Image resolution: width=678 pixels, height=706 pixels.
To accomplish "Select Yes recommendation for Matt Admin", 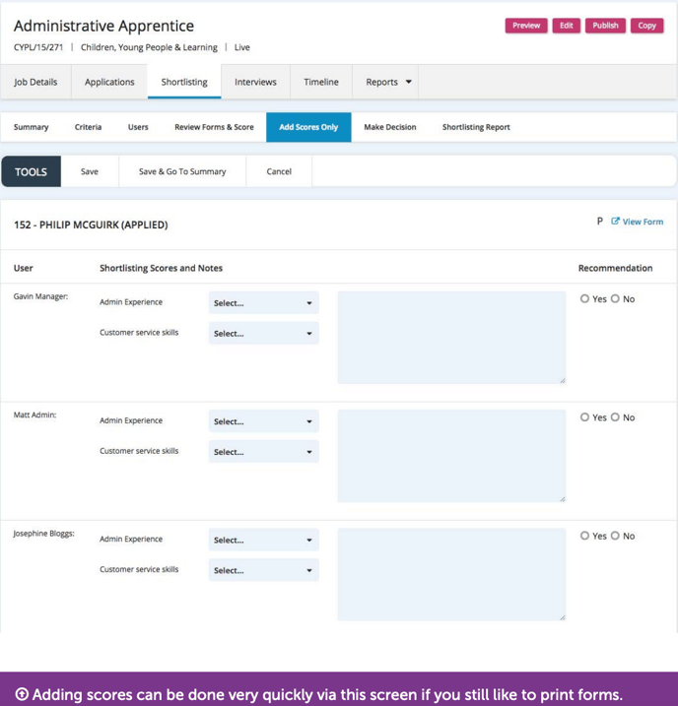I will coord(584,417).
